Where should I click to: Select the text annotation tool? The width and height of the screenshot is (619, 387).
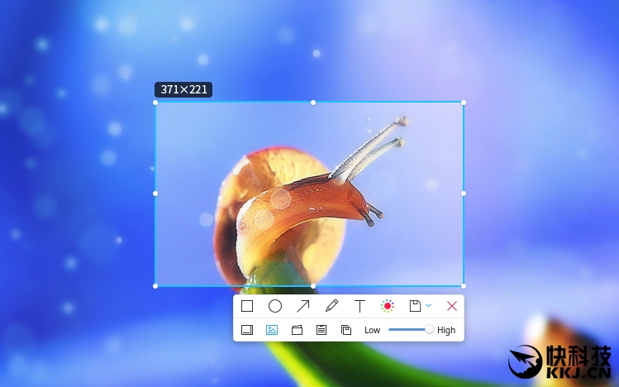[359, 306]
